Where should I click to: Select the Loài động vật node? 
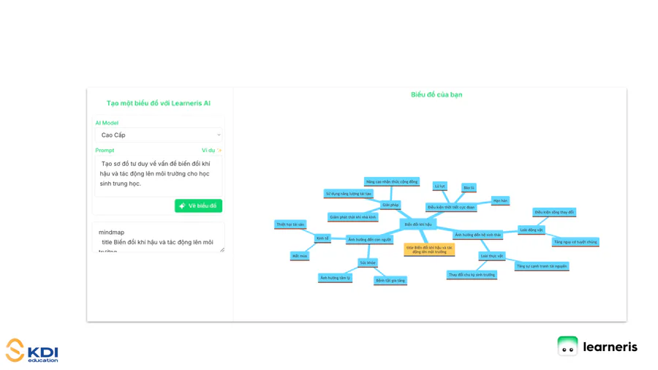532,230
